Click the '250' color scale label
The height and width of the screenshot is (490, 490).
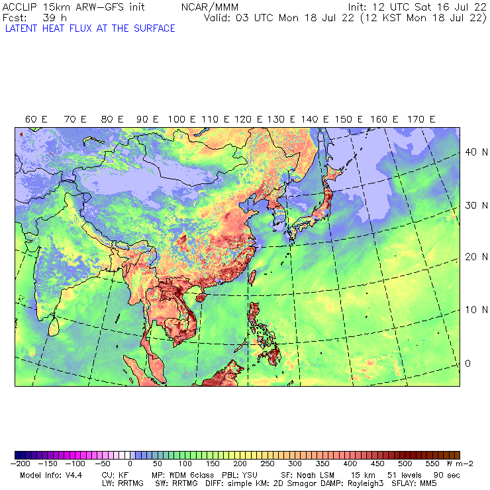tap(268, 464)
